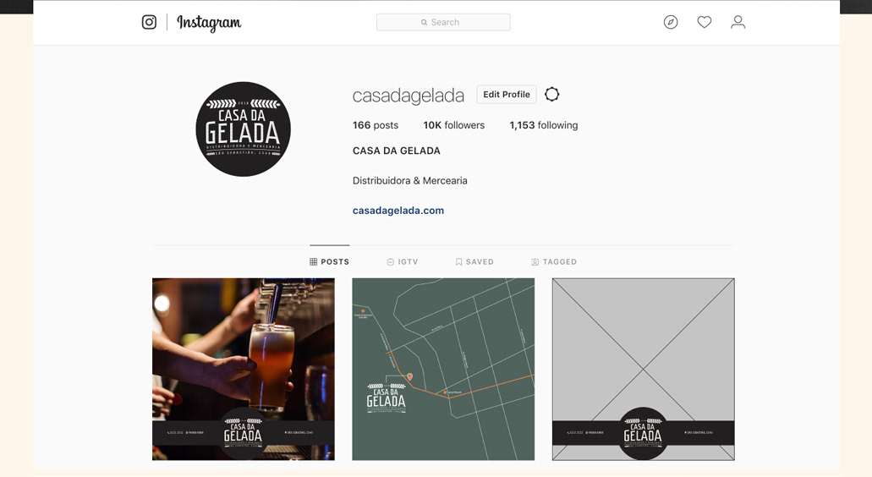Click the search magnifier icon
The width and height of the screenshot is (872, 477).
pos(424,22)
